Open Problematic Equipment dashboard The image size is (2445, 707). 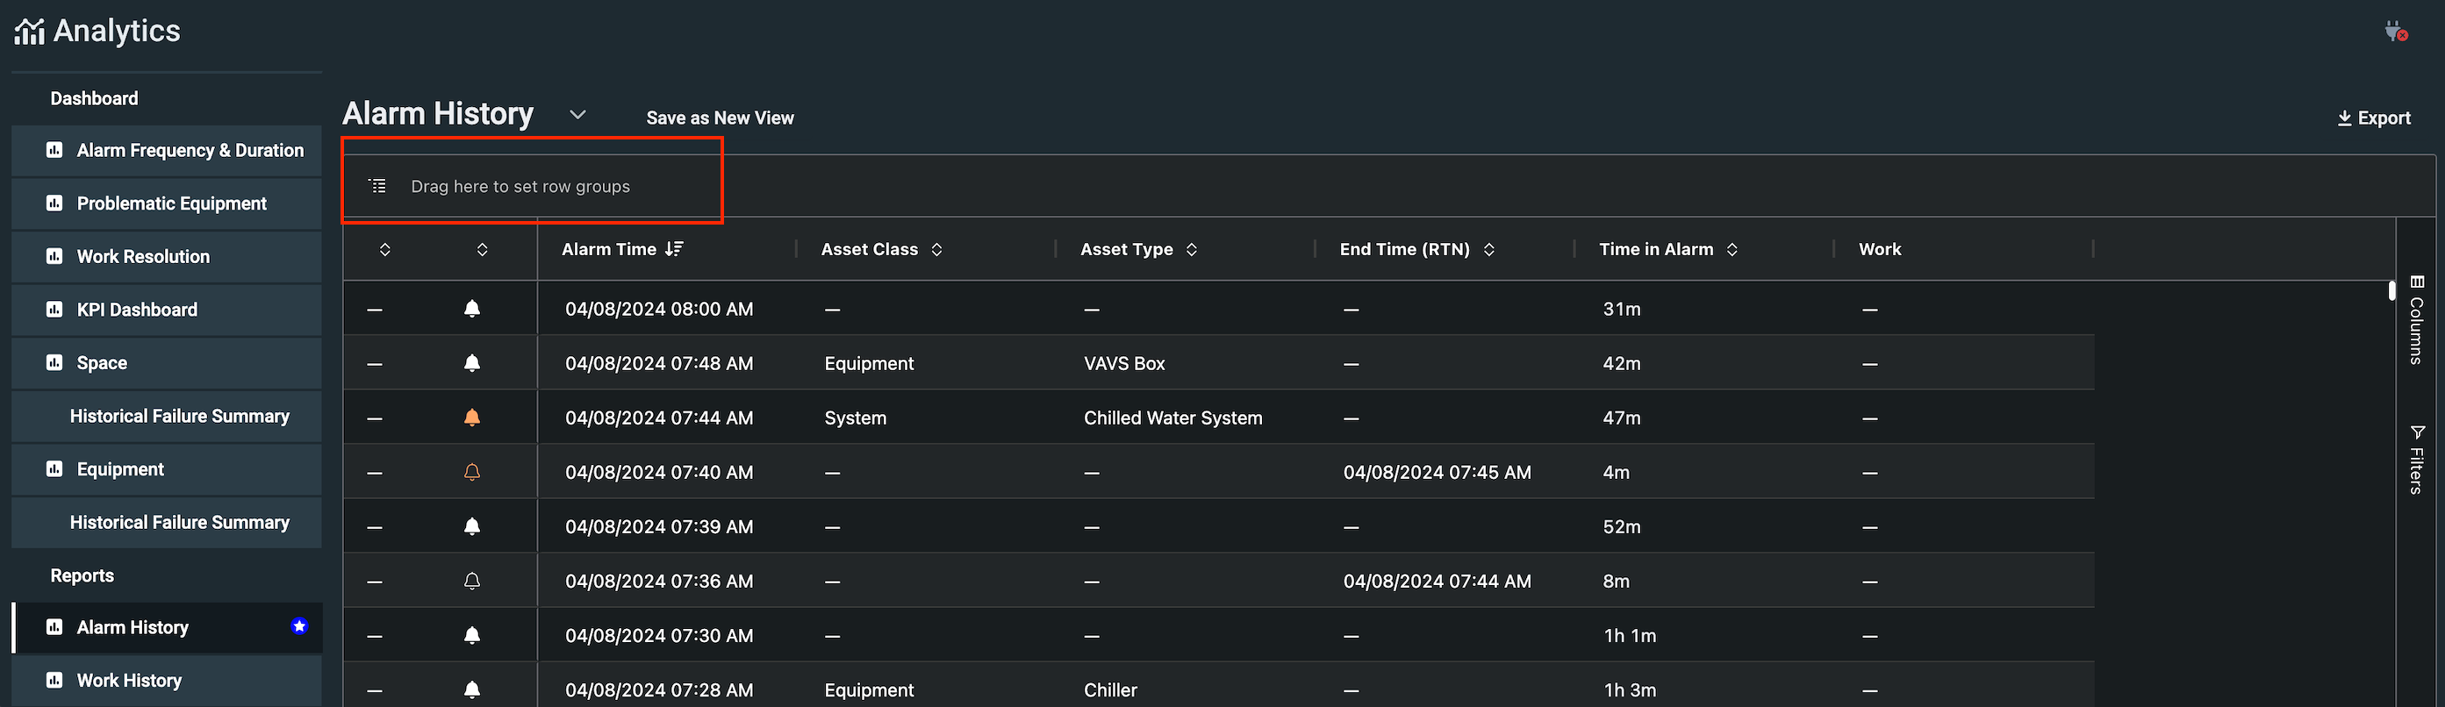tap(171, 204)
